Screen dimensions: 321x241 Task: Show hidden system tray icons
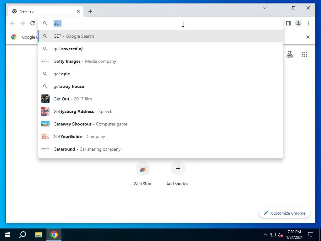coord(265,235)
